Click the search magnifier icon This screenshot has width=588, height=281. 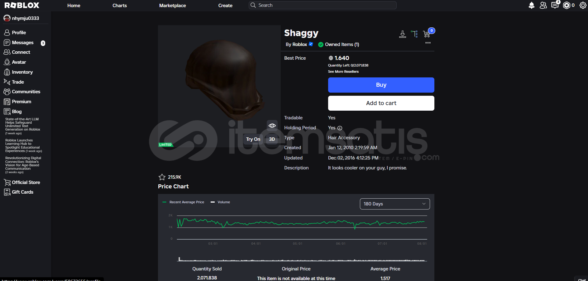[x=253, y=5]
